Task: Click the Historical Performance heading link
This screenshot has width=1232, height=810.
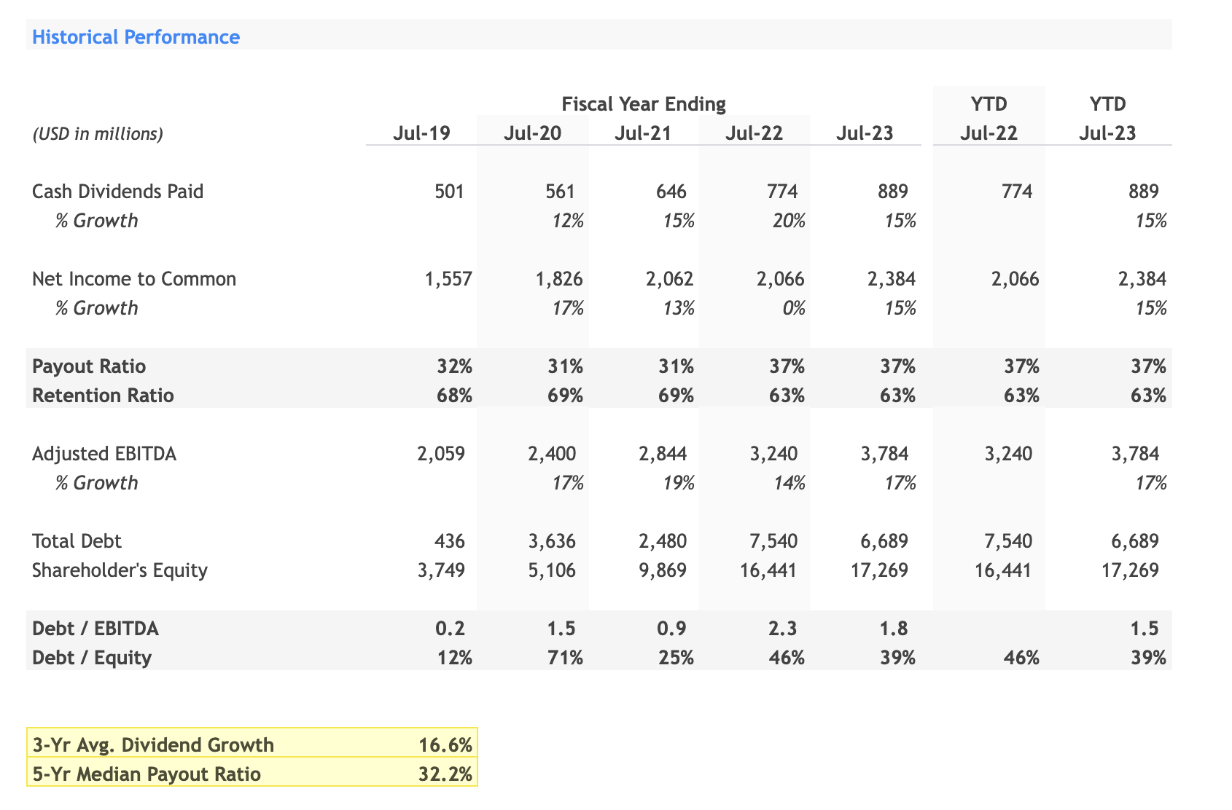Action: point(134,37)
